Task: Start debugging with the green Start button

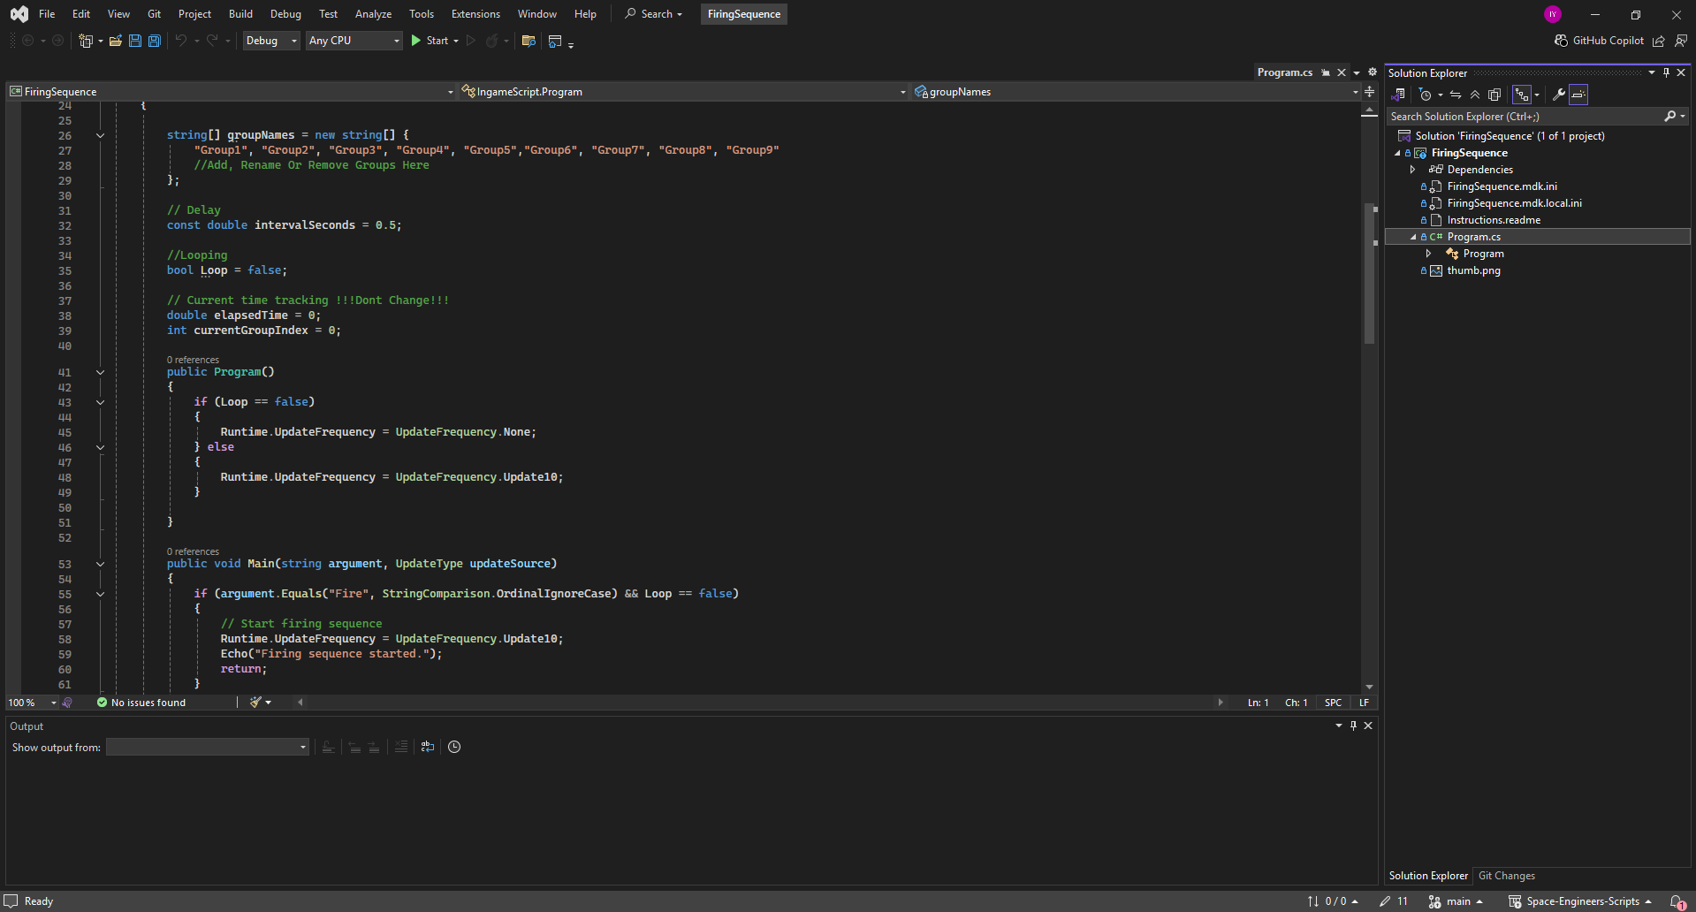Action: (x=429, y=41)
